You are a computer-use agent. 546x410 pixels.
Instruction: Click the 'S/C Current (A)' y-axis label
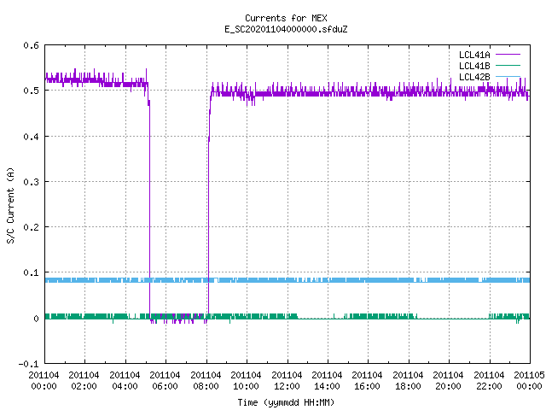coord(11,206)
